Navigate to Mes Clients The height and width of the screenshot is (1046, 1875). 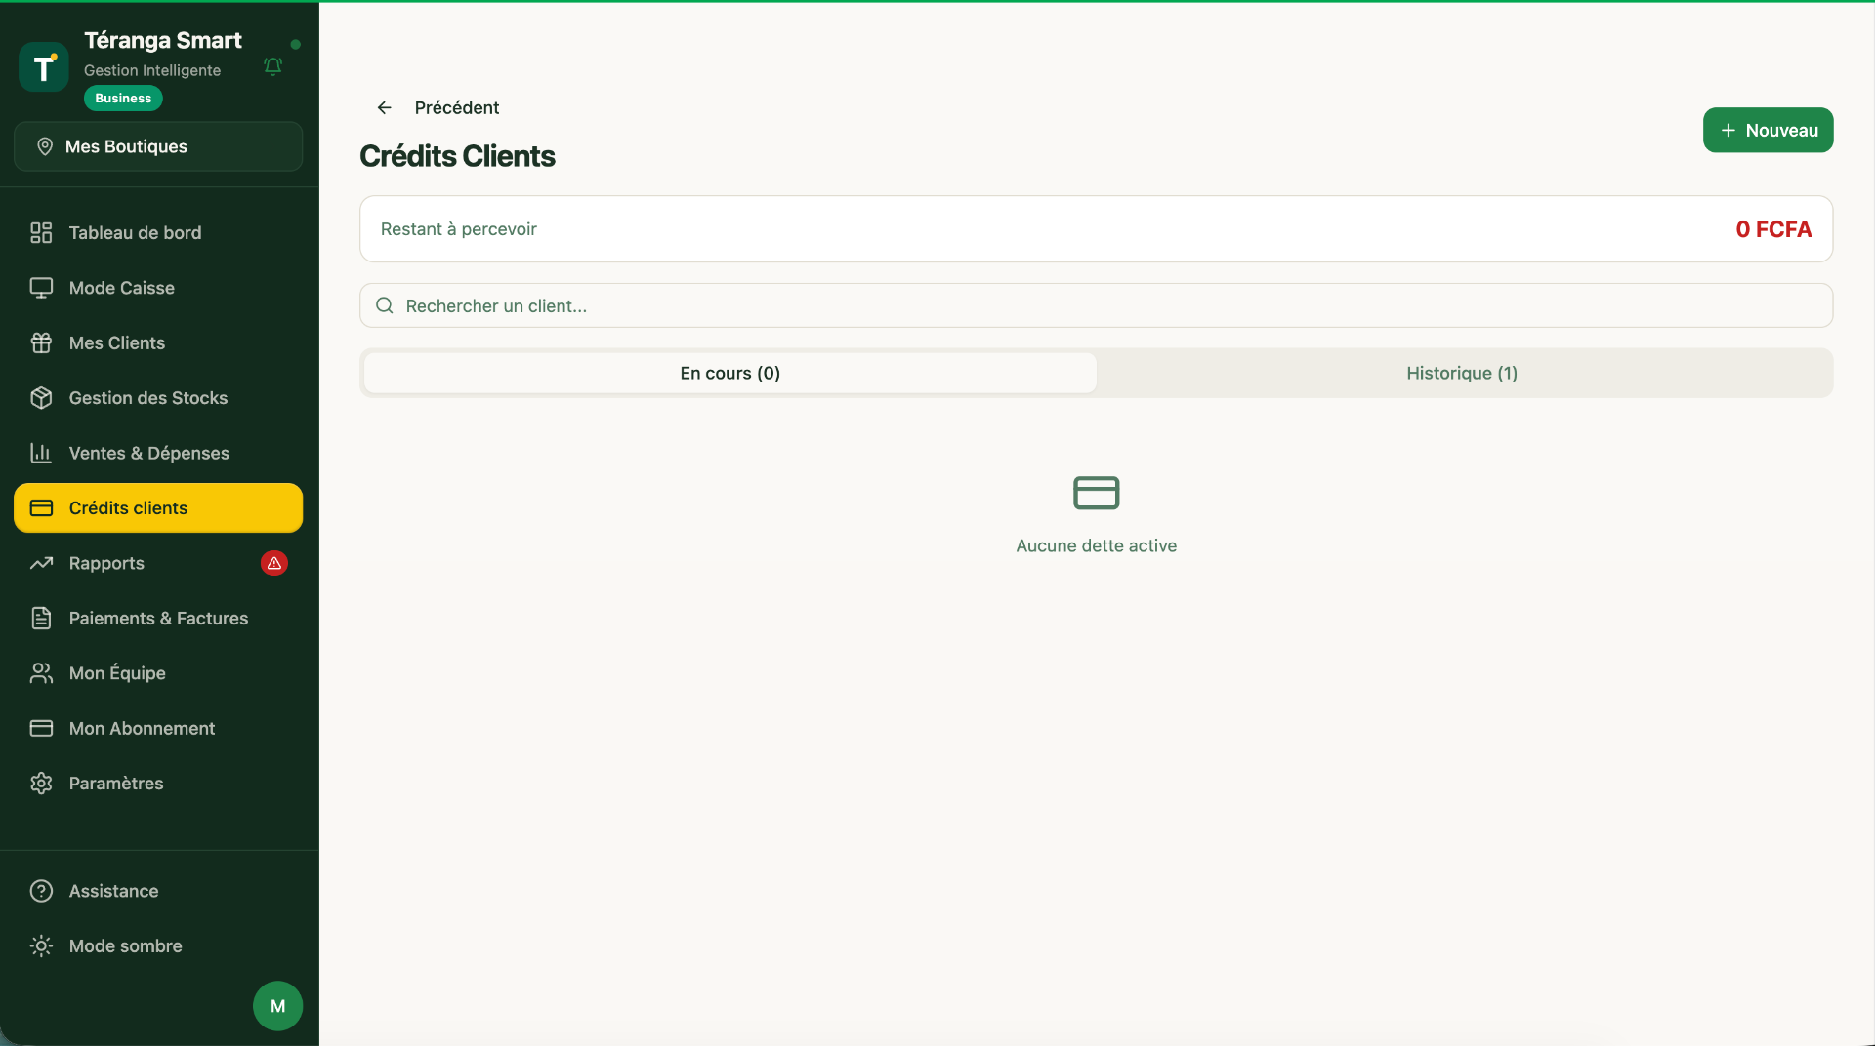tap(158, 342)
